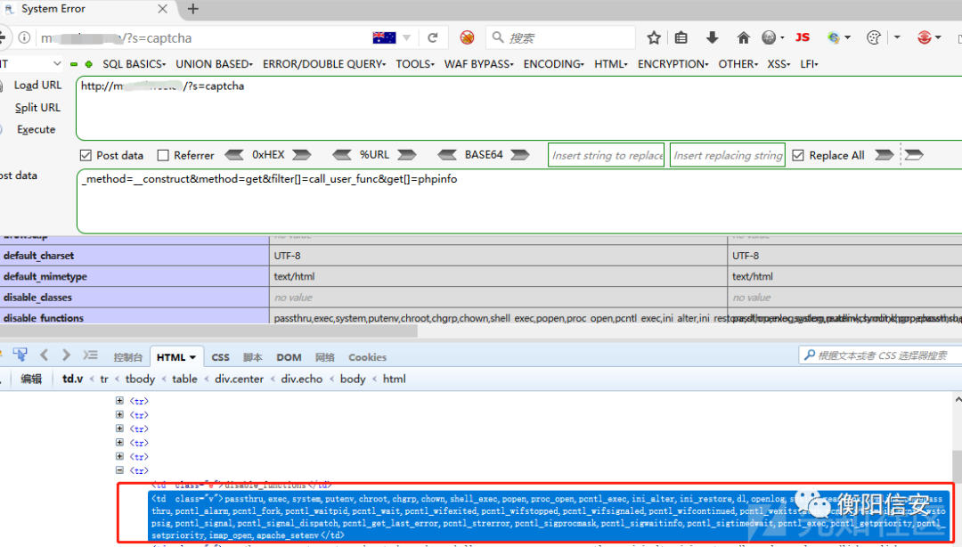Switch to Firebug Cookies tab

[367, 357]
